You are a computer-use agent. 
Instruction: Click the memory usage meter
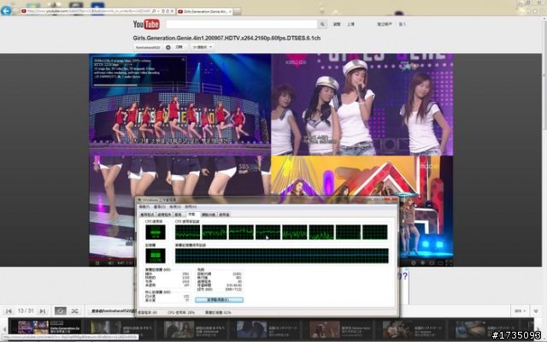(x=156, y=256)
